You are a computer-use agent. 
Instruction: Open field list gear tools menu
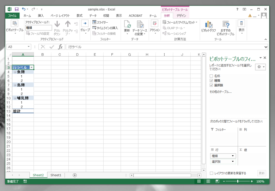pos(261,67)
